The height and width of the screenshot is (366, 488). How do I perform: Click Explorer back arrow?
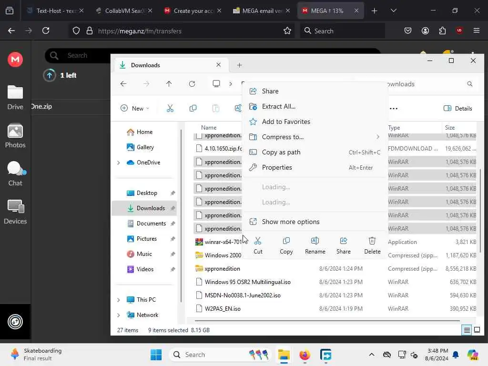123,84
